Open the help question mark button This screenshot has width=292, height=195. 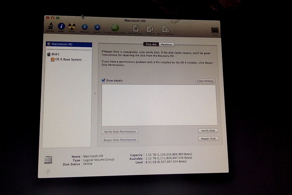click(x=48, y=172)
